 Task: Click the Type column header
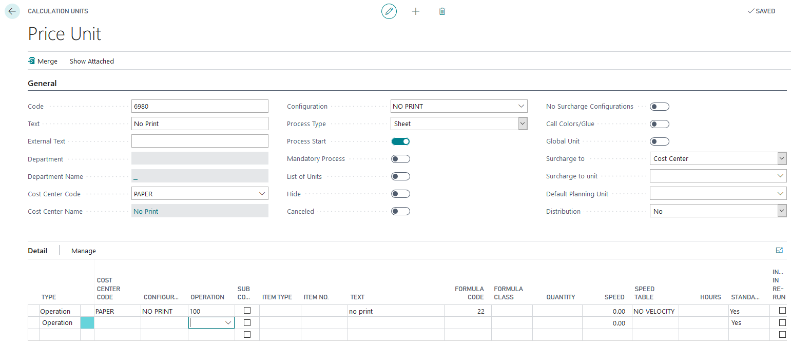49,297
